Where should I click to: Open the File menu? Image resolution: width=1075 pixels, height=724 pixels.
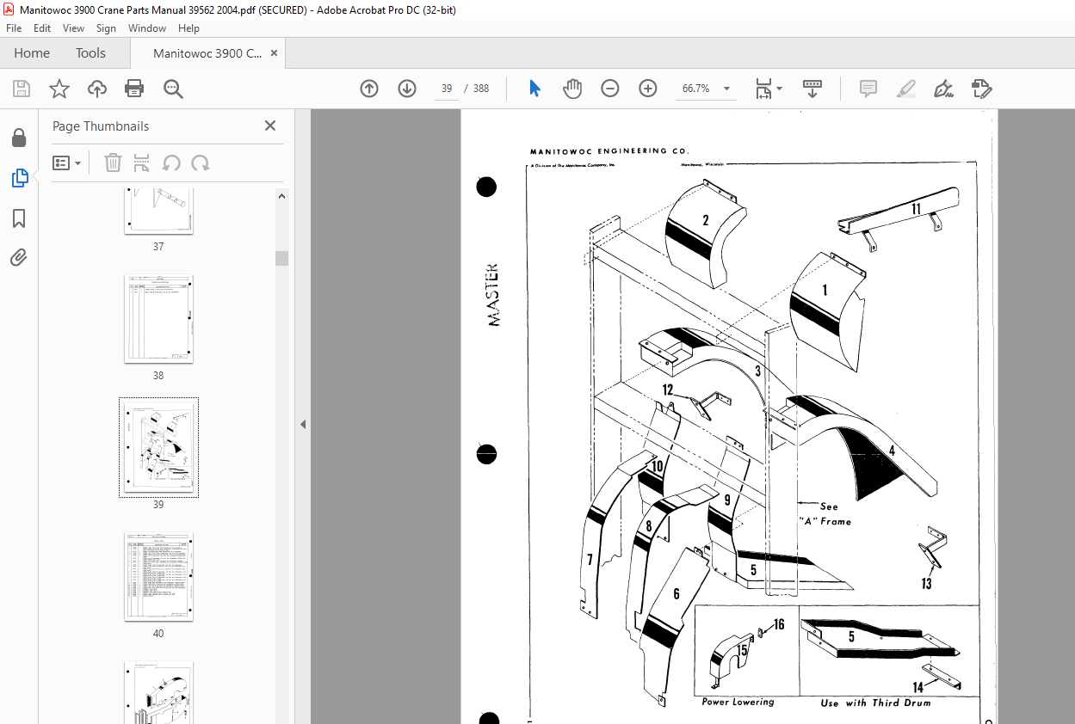[x=14, y=28]
